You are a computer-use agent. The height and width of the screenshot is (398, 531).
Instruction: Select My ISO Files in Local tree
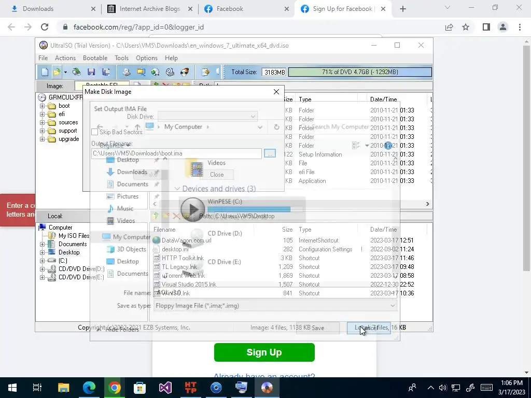(74, 236)
